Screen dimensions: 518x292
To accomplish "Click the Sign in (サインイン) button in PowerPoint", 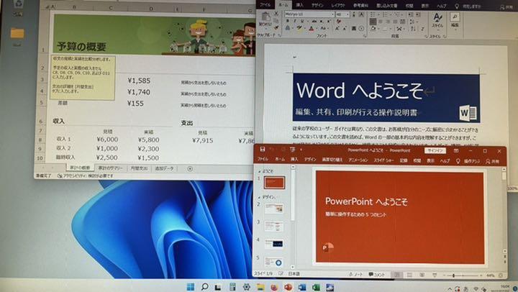I will click(x=435, y=150).
